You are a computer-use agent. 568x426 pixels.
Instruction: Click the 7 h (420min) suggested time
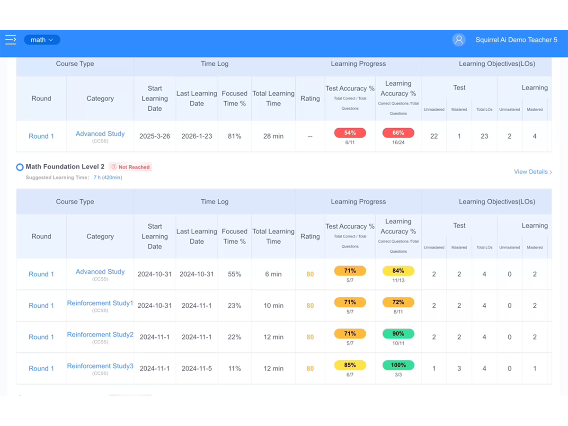[107, 177]
